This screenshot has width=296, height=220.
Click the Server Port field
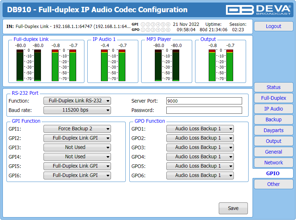coord(204,101)
